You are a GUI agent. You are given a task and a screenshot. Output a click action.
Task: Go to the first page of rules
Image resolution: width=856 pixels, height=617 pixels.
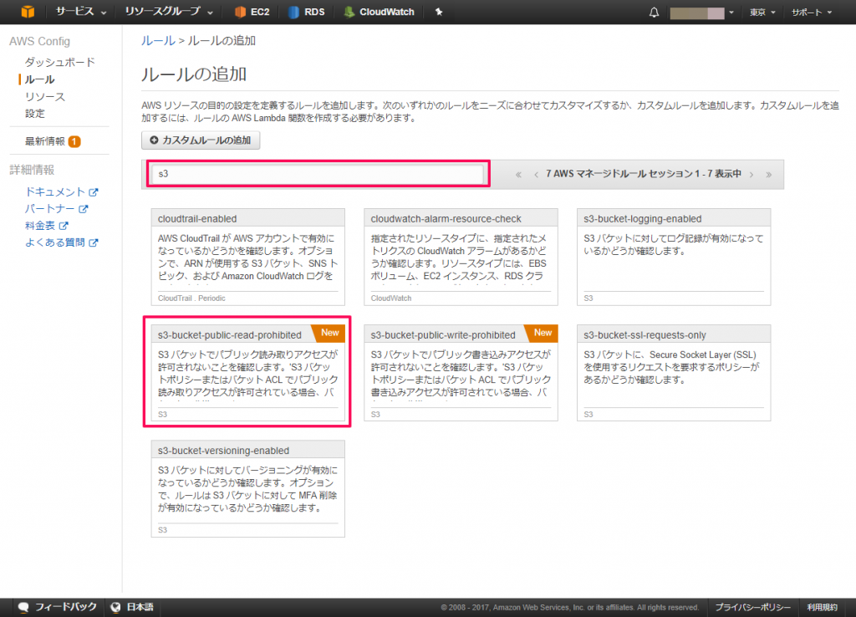tap(518, 175)
